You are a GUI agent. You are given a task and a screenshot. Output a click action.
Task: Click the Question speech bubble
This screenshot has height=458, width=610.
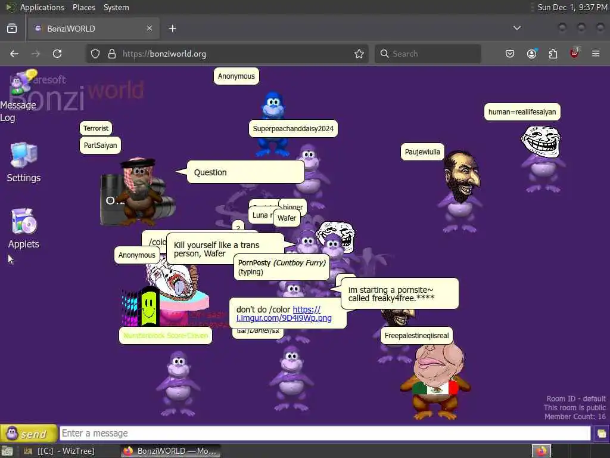[245, 172]
